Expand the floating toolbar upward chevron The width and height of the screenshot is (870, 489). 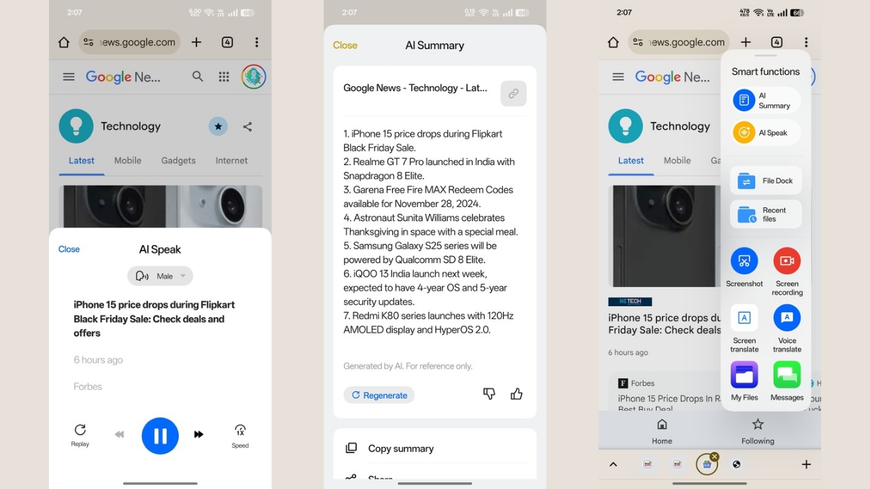(613, 464)
